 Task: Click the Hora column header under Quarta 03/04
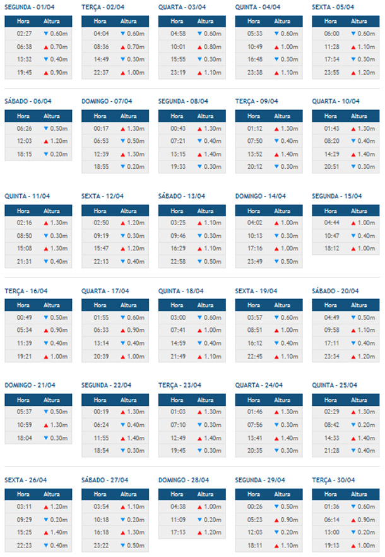(x=177, y=21)
